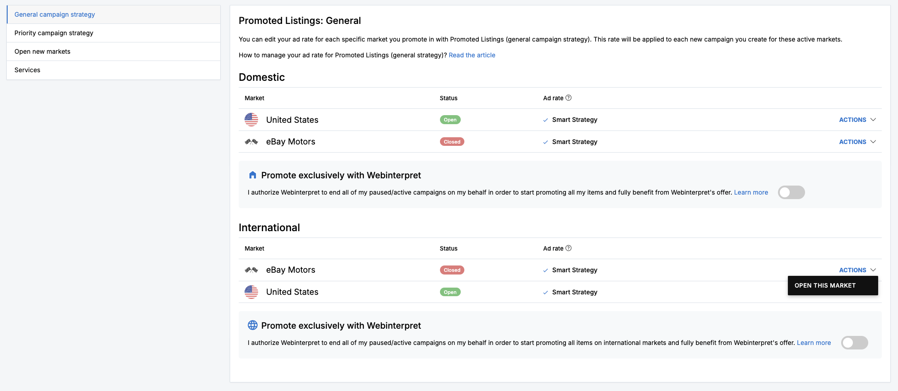This screenshot has width=898, height=391.
Task: Expand ACTIONS for Domestic eBay Motors
Action: pyautogui.click(x=857, y=142)
